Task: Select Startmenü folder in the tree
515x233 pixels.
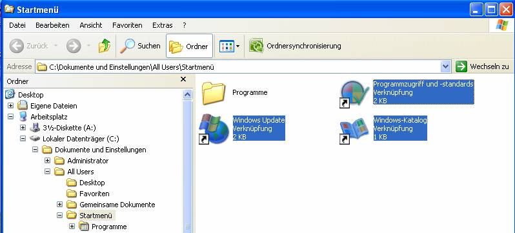Action: [x=96, y=216]
